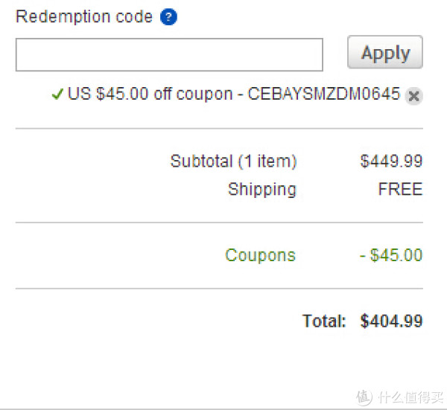Select the $404.99 total amount
Image resolution: width=447 pixels, height=410 pixels.
[x=391, y=321]
